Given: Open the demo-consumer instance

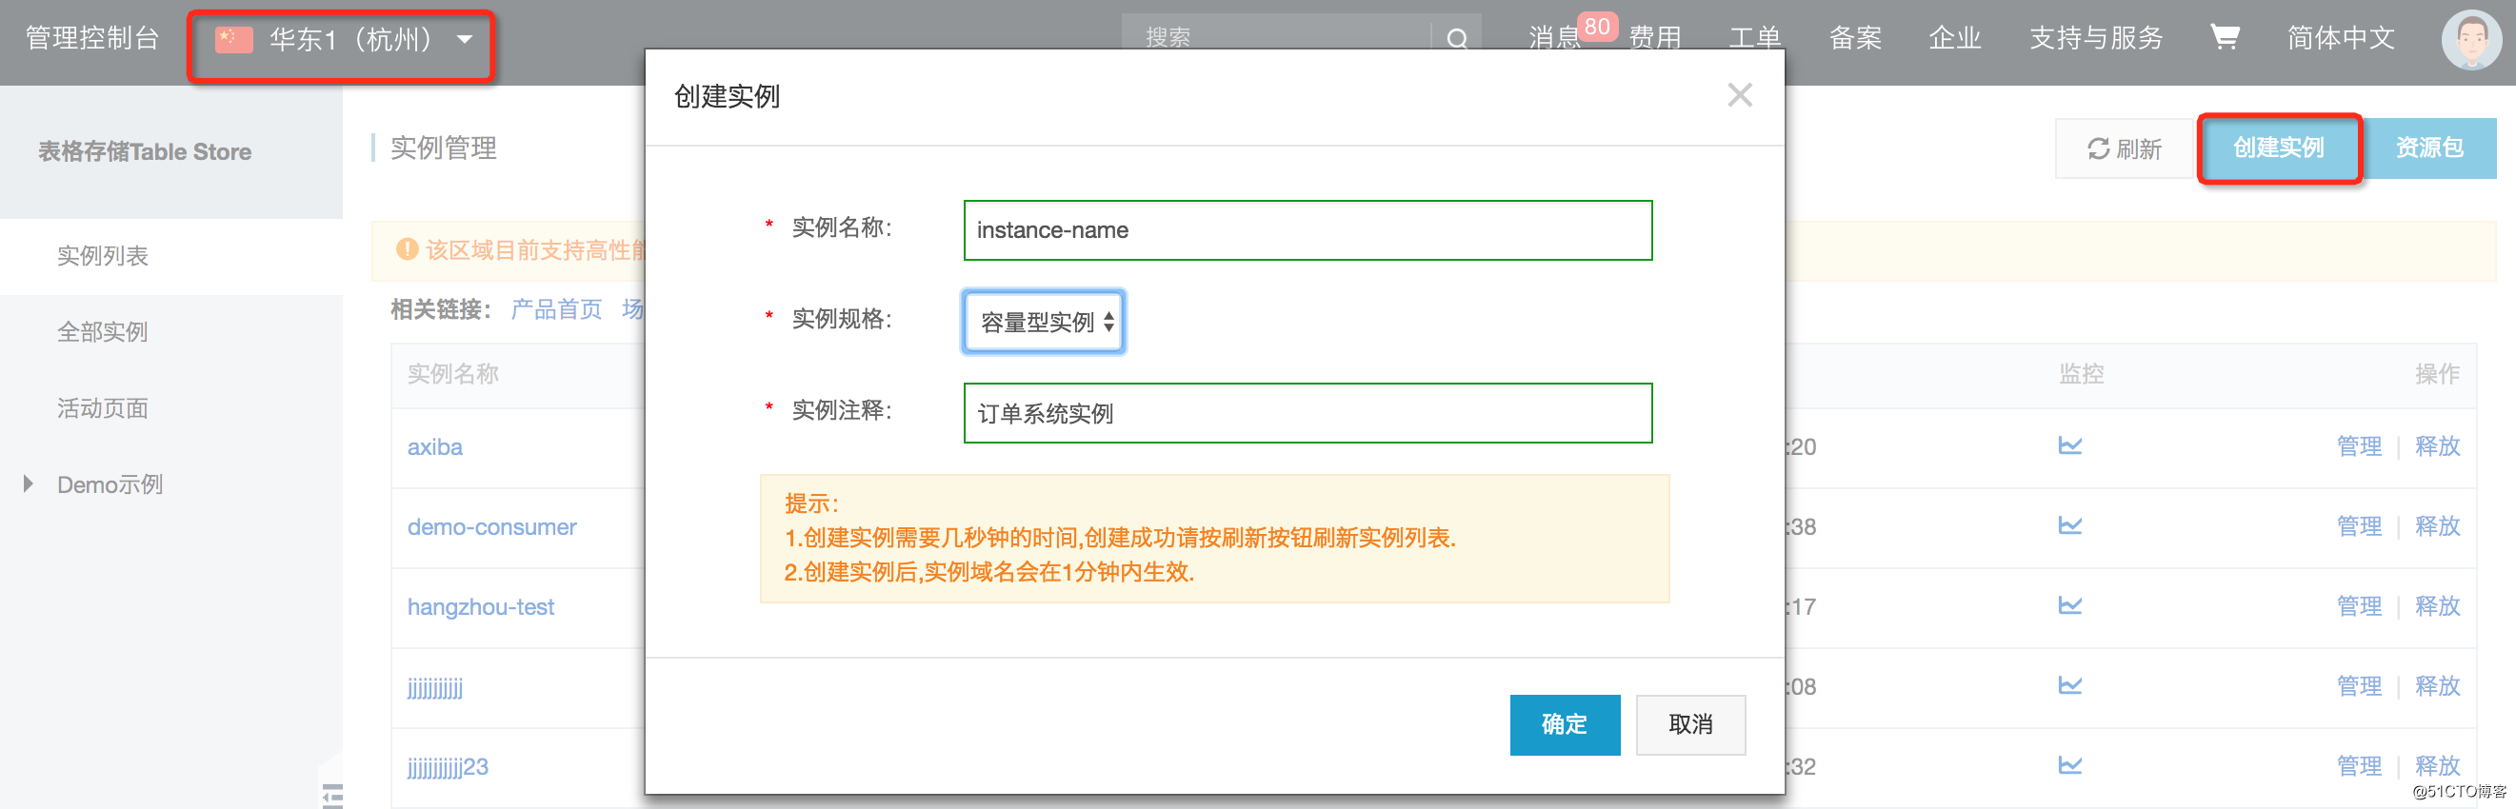Looking at the screenshot, I should click(491, 527).
